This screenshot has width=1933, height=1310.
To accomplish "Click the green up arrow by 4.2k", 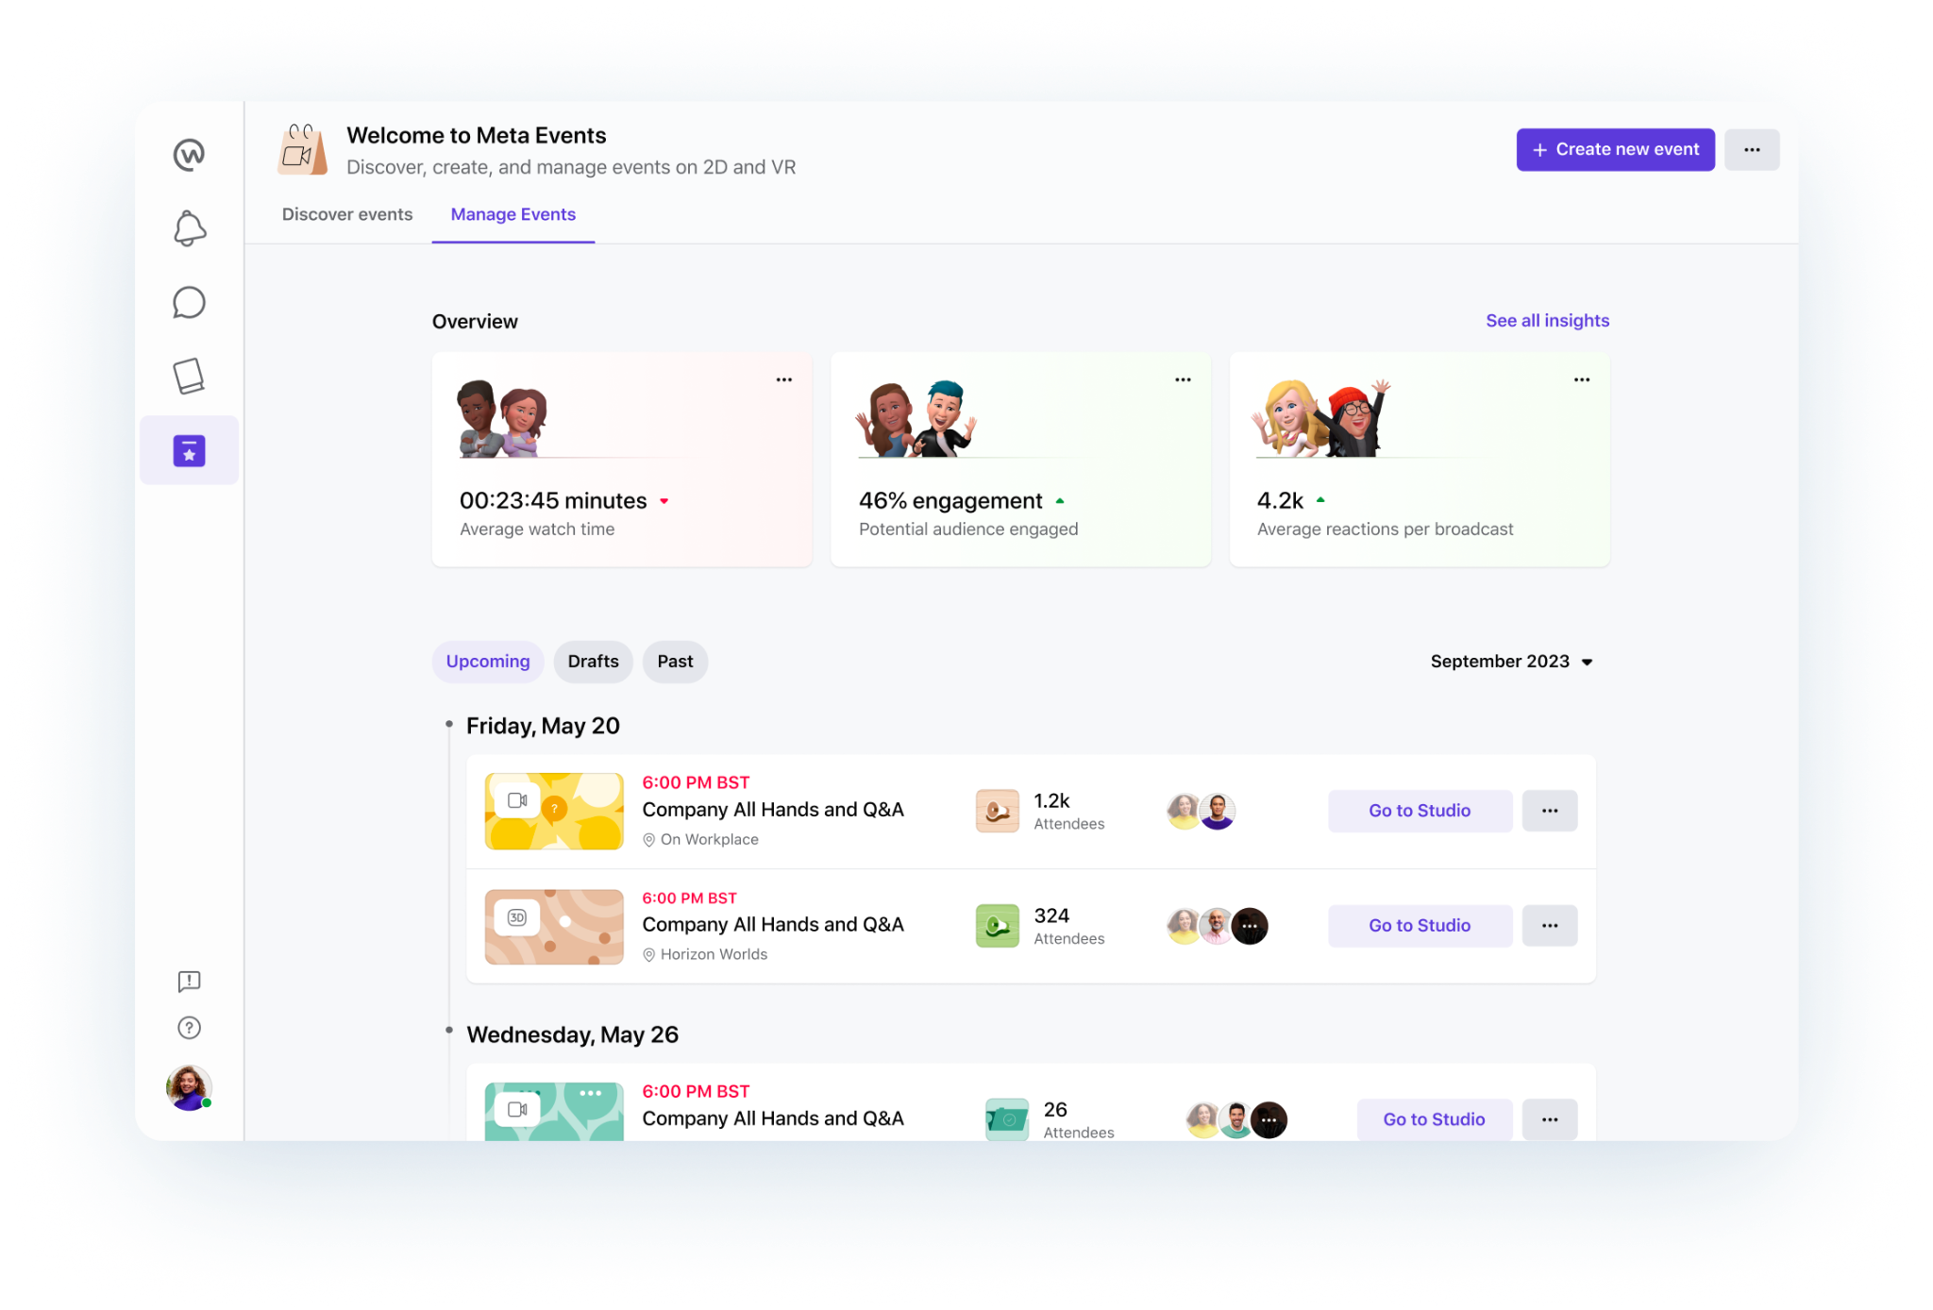I will [1320, 500].
